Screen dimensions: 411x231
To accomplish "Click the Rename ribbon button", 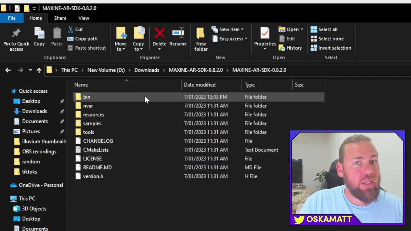I will tap(178, 37).
